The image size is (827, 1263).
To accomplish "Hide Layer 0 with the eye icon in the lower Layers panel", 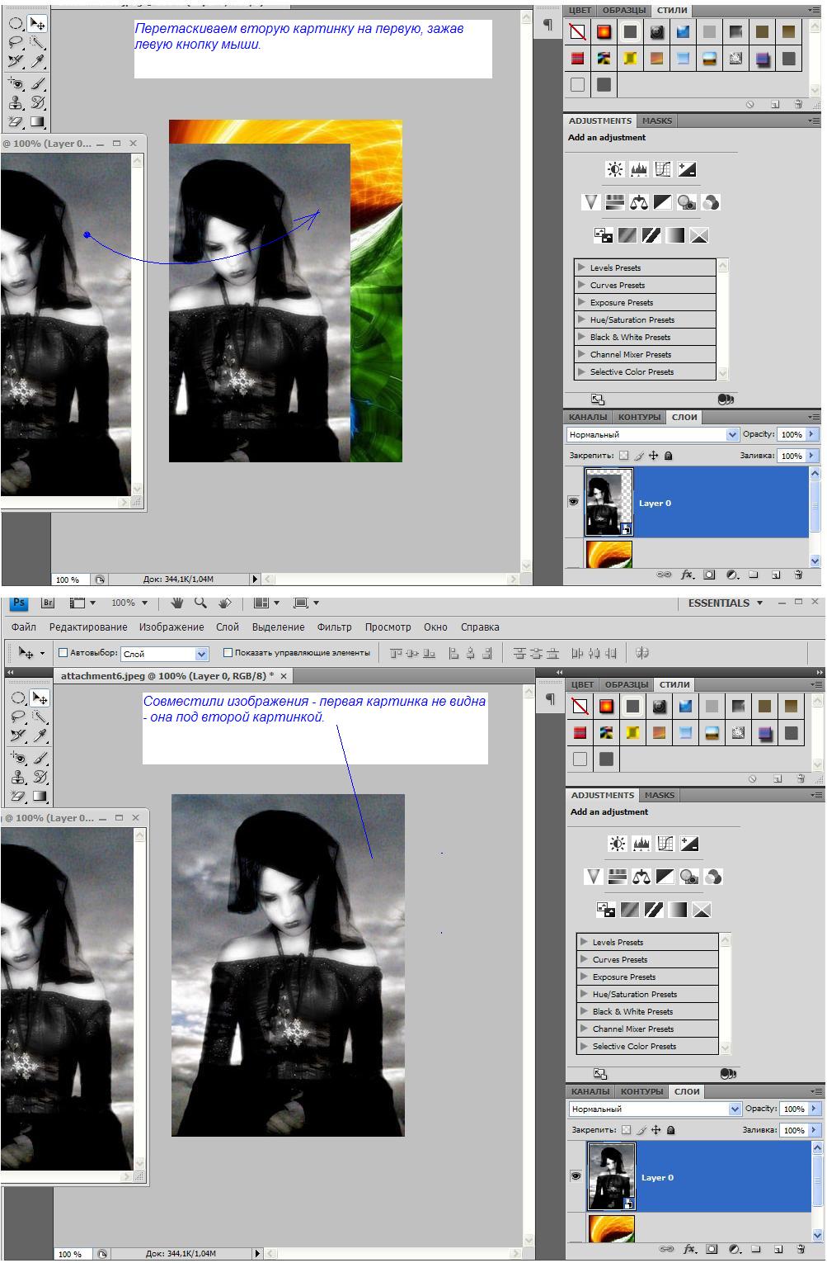I will coord(576,1176).
